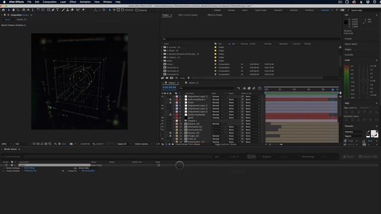Click the Output Module link
Screen dimensions: 381x214
coord(30,171)
